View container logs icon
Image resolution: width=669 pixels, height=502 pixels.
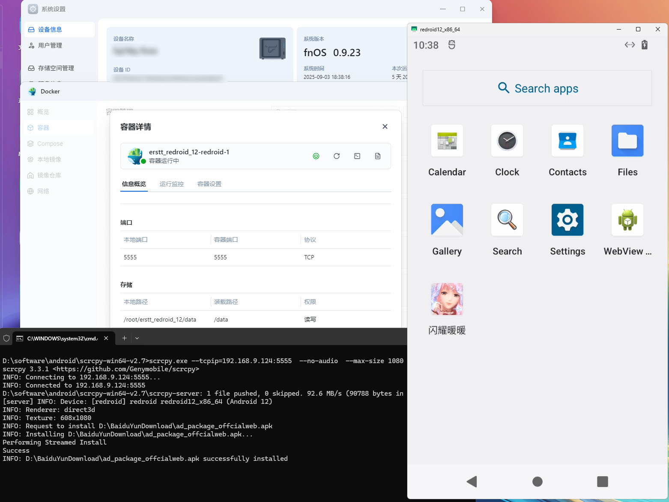point(378,156)
